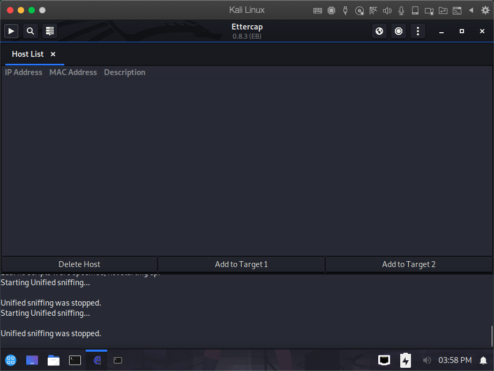494x371 pixels.
Task: Click the stop MITM circle icon
Action: coord(399,31)
